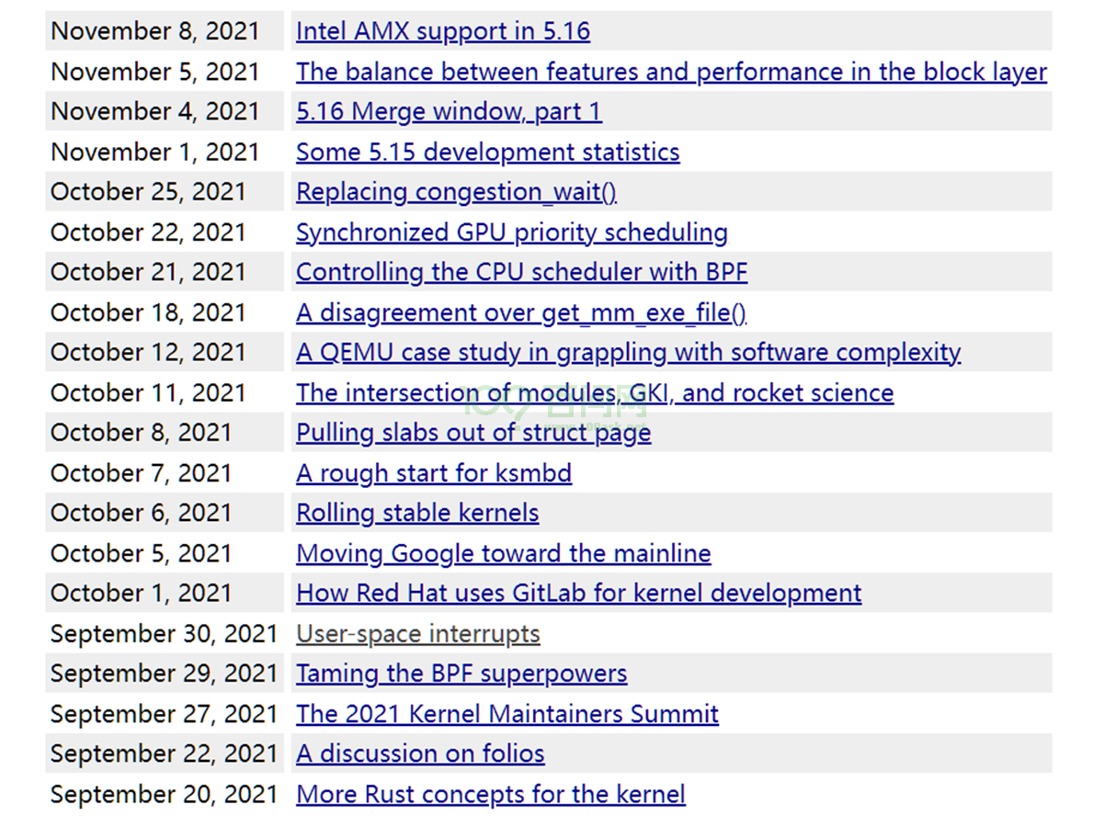Open Pulling slabs out of struct page

[x=473, y=433]
